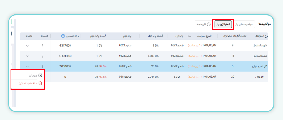Open three-dot actions menu for first row
This screenshot has height=120, width=283.
(x=43, y=46)
